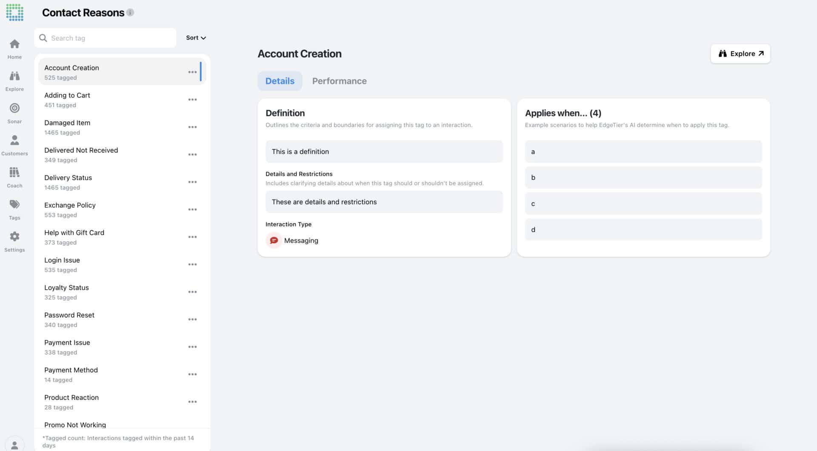Image resolution: width=817 pixels, height=451 pixels.
Task: Click the Explore button at top right
Action: [740, 54]
